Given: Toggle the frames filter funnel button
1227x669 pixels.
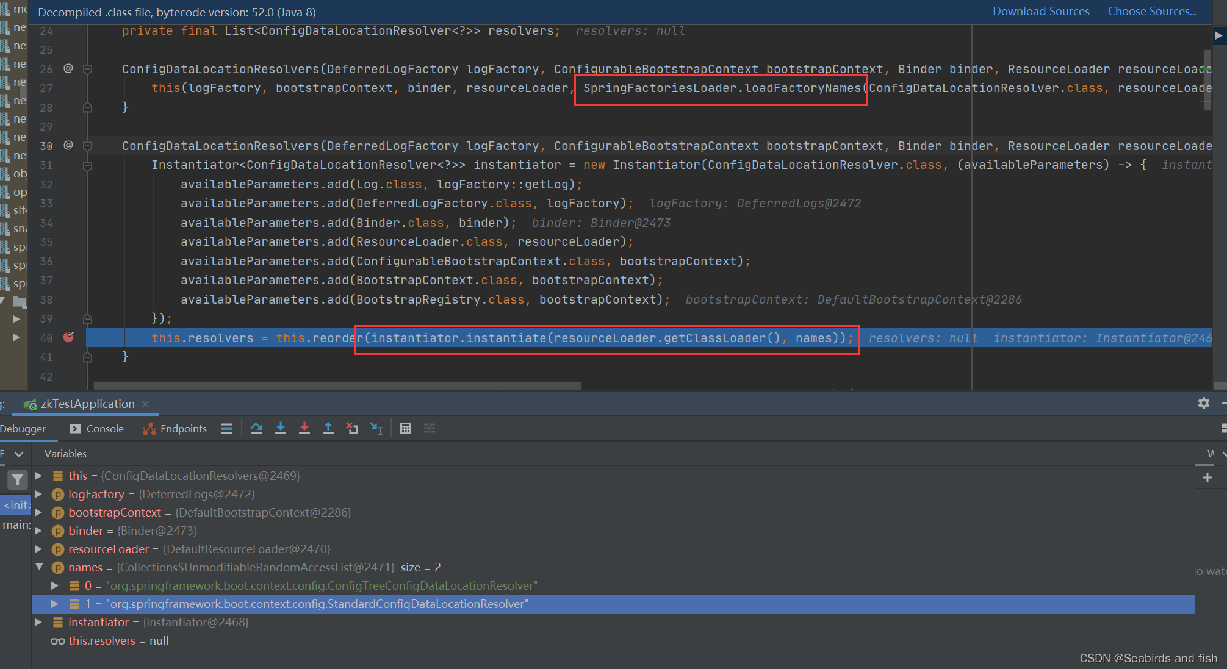Looking at the screenshot, I should [18, 480].
